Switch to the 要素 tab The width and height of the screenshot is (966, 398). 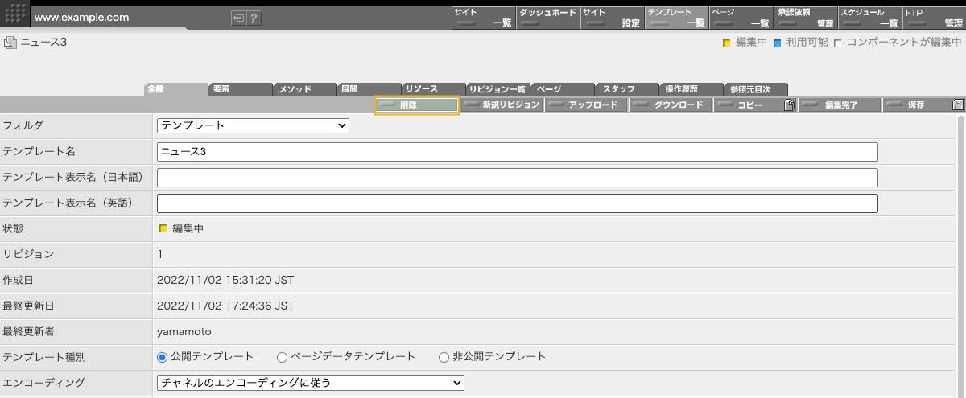point(240,89)
